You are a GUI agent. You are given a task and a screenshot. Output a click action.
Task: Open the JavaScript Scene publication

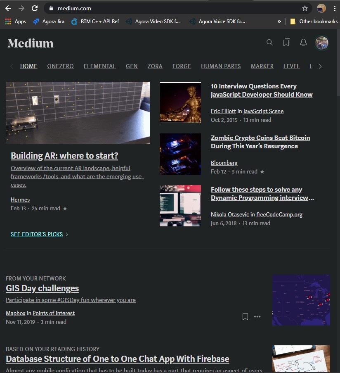(x=263, y=112)
